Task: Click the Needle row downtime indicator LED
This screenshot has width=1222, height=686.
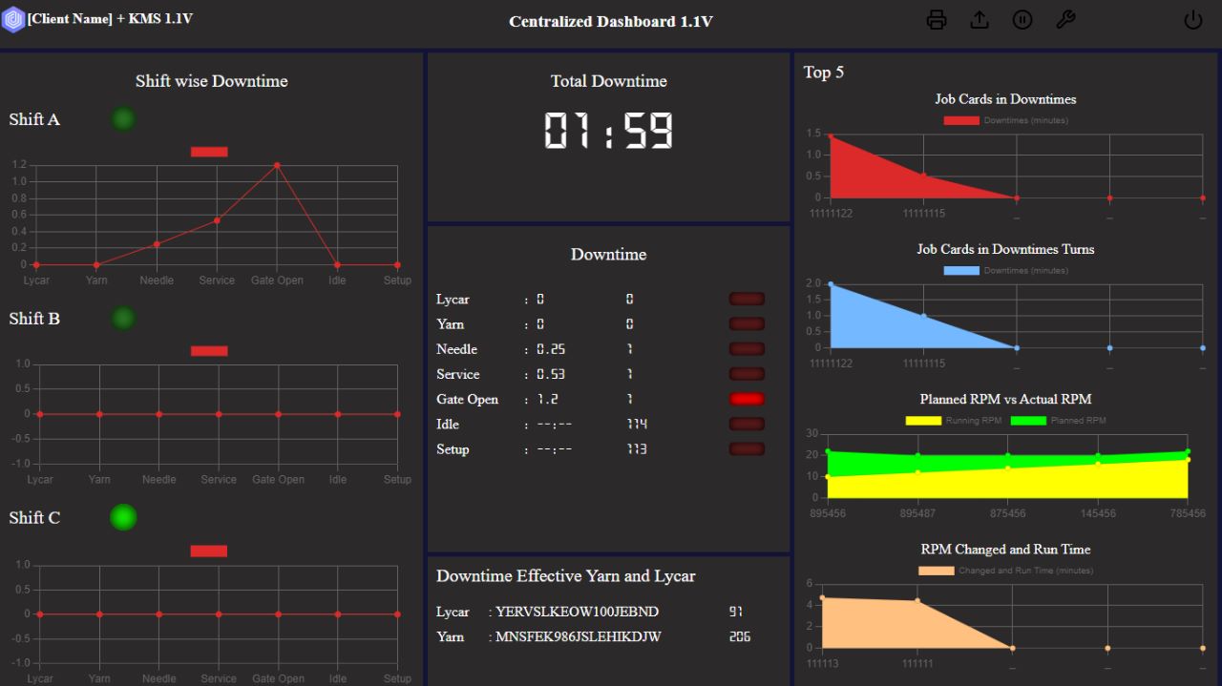Action: [x=747, y=349]
